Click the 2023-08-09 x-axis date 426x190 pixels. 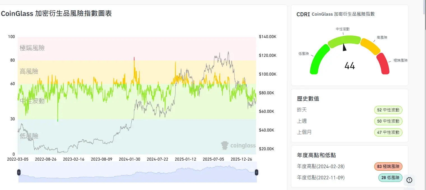tap(102, 159)
